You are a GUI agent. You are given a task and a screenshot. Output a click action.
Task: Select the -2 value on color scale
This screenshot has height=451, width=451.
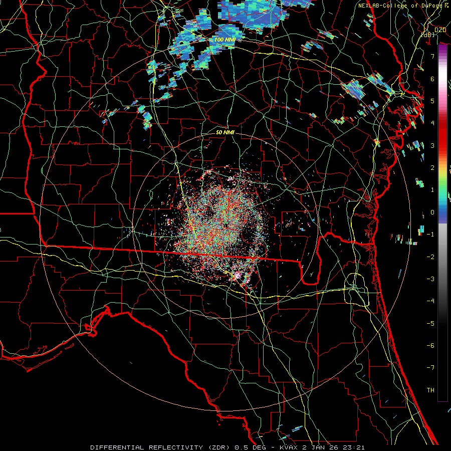(430, 257)
